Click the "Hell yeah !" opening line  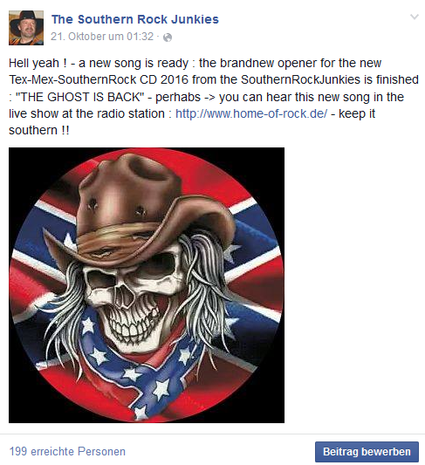[x=38, y=63]
